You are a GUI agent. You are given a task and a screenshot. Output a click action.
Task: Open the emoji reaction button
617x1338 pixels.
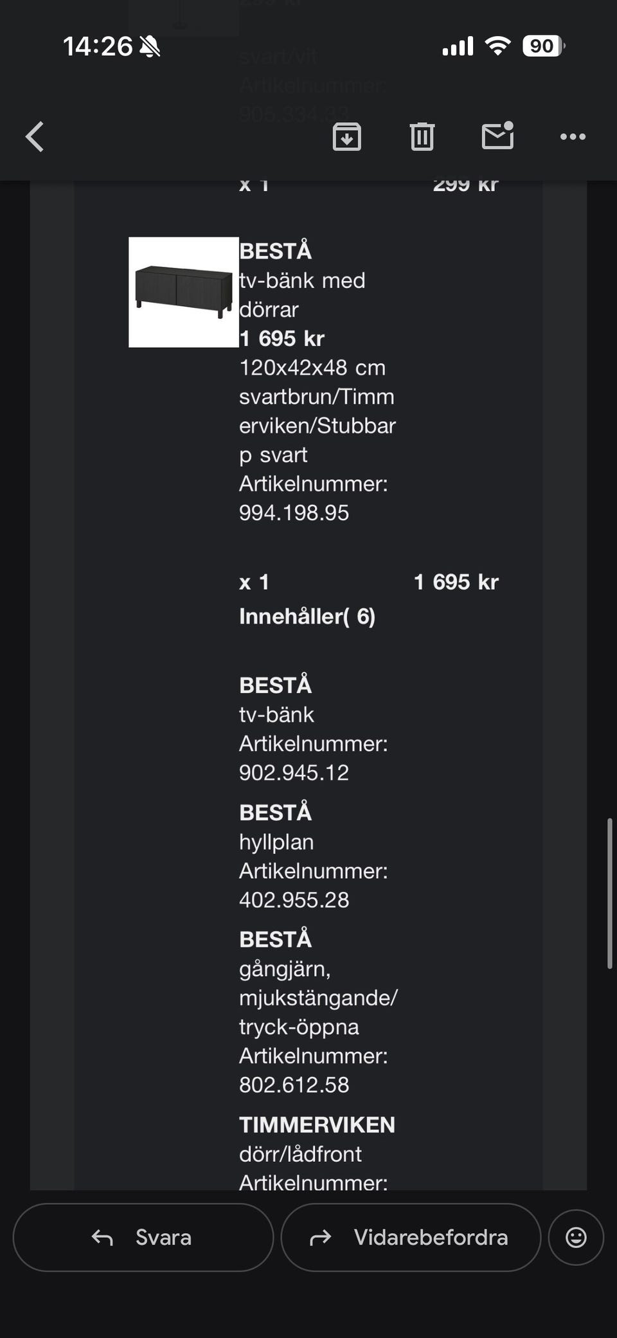pos(576,1237)
